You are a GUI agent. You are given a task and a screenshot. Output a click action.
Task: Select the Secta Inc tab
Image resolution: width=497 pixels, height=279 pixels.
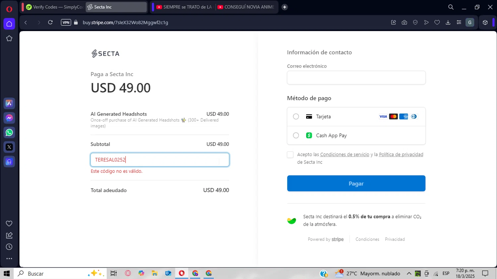116,7
